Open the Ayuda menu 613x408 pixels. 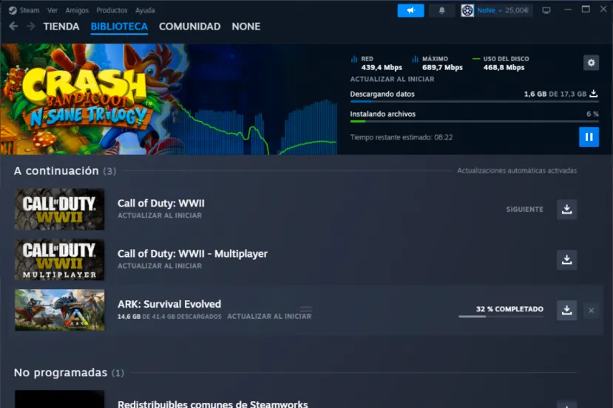pyautogui.click(x=145, y=10)
